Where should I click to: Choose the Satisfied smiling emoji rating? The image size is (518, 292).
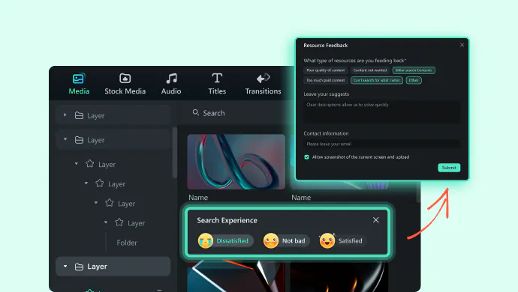pos(342,241)
